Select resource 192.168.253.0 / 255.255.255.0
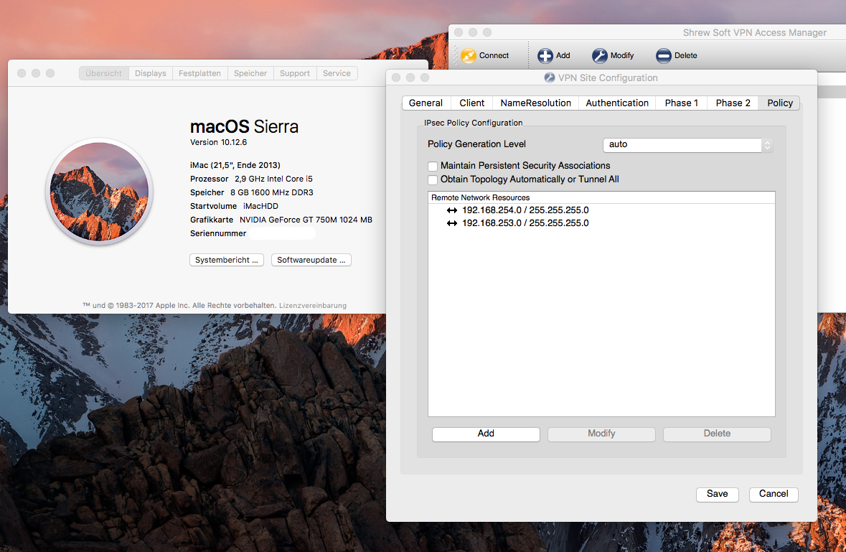This screenshot has height=552, width=846. tap(601, 223)
